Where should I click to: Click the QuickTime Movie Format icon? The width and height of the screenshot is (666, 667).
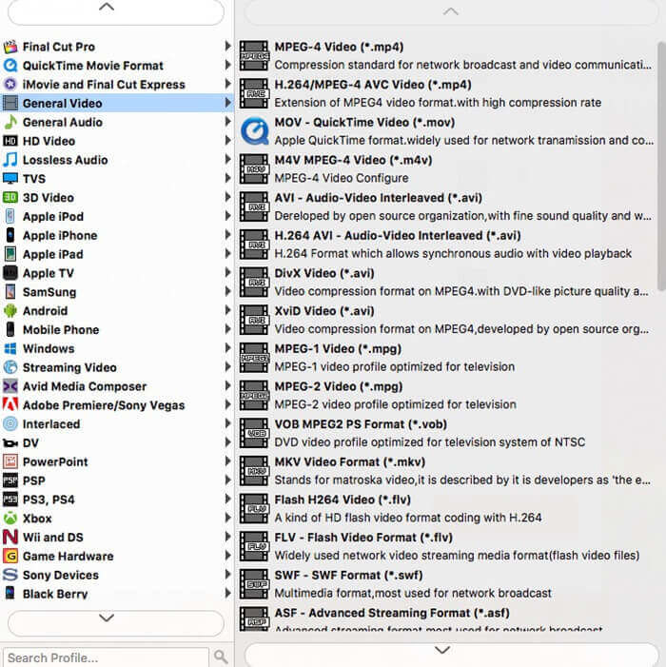click(x=10, y=66)
